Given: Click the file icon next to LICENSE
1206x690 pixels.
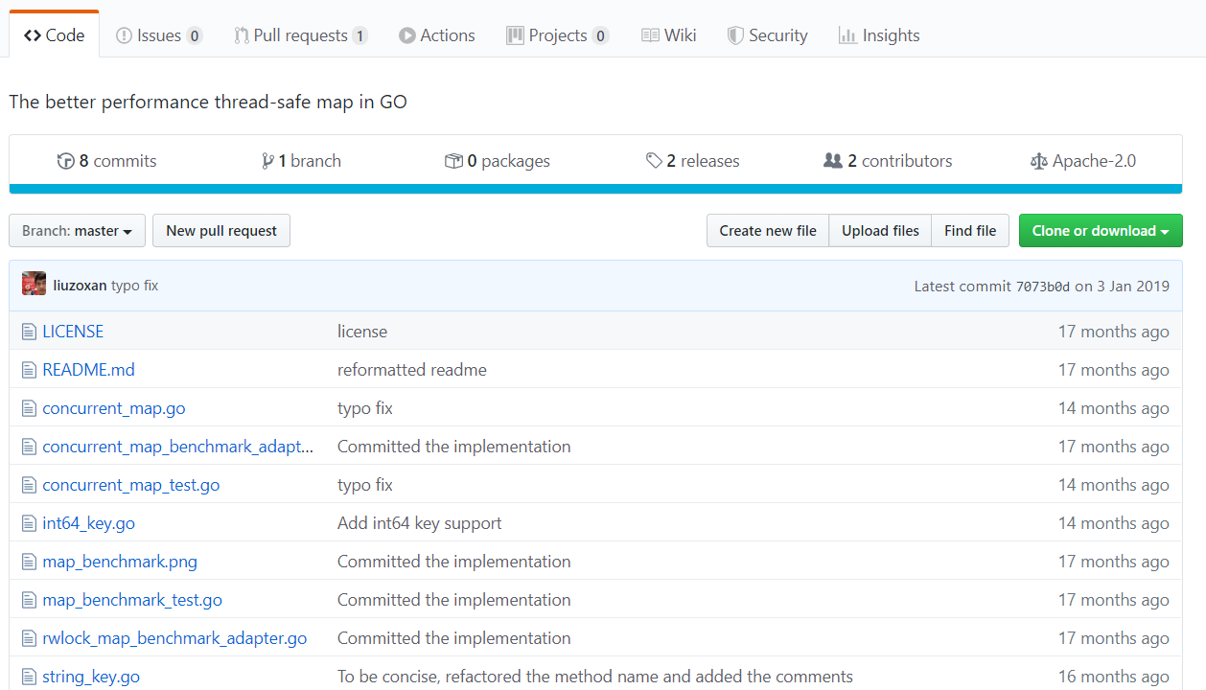Looking at the screenshot, I should 29,332.
